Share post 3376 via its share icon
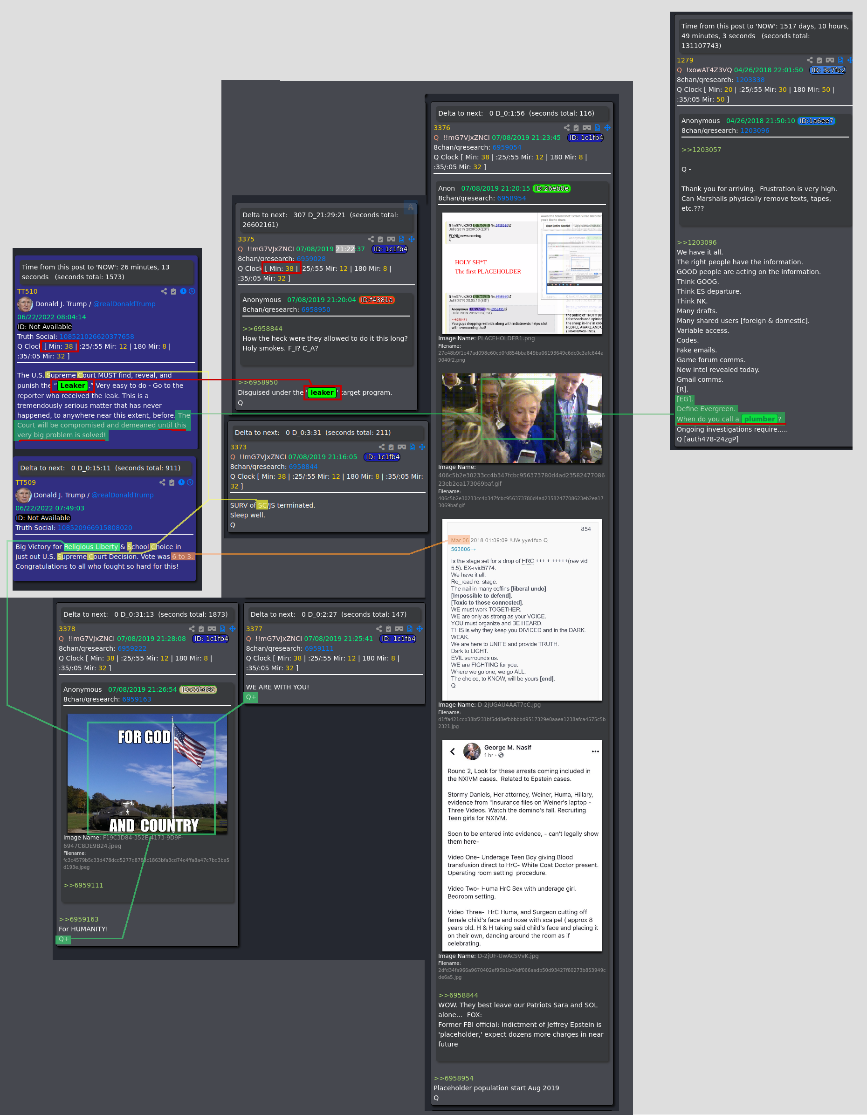The width and height of the screenshot is (867, 1115). pos(567,128)
